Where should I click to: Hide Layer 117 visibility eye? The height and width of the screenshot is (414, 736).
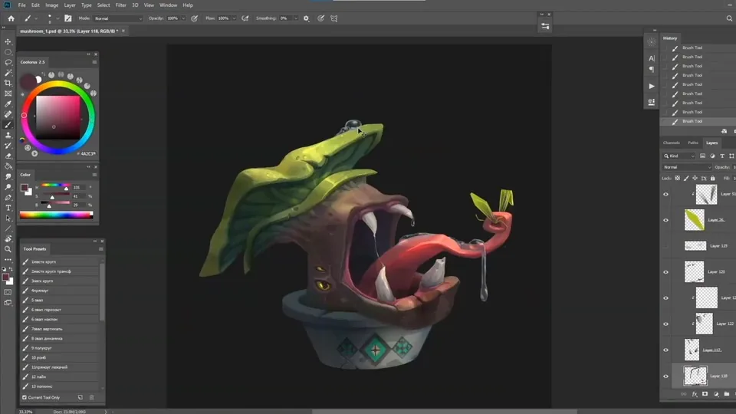(665, 350)
